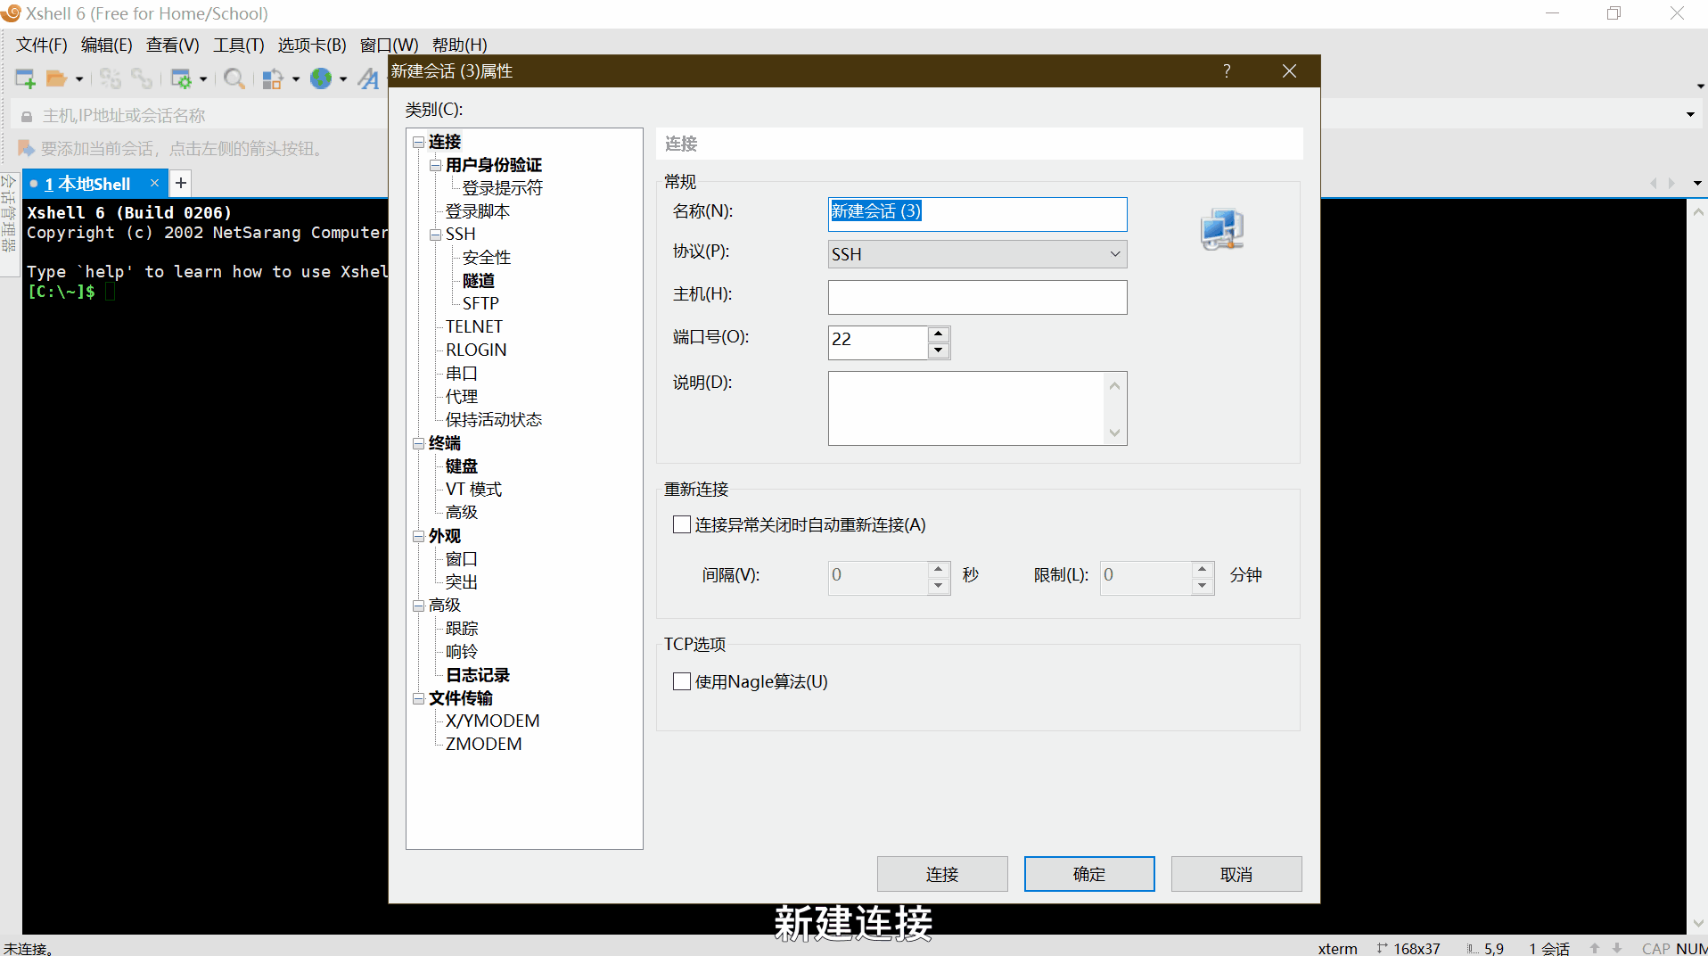Open the dropdown beside the Properties gear icon
This screenshot has width=1708, height=956.
coord(203,80)
